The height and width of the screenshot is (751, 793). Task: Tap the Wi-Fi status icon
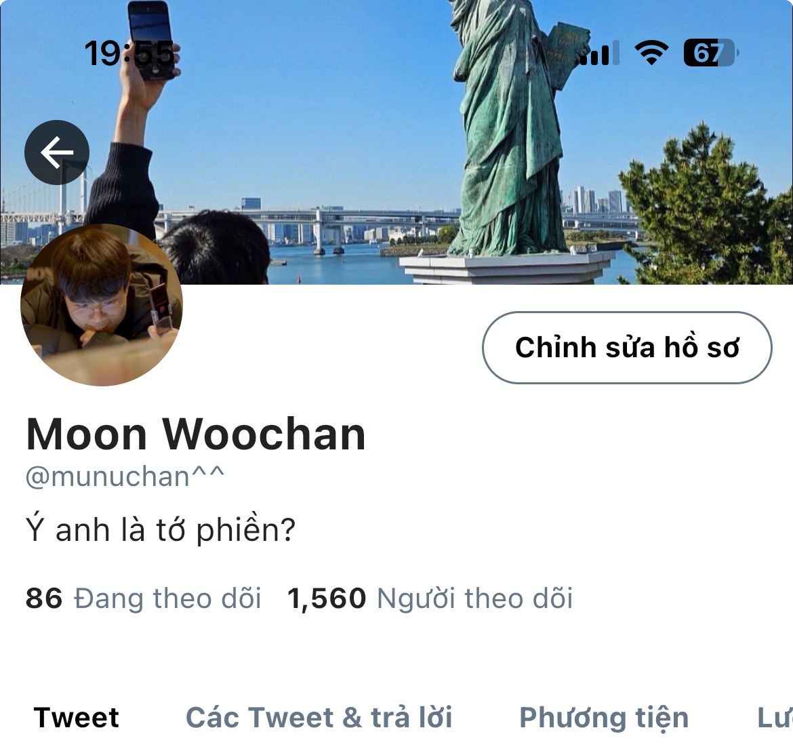[651, 53]
